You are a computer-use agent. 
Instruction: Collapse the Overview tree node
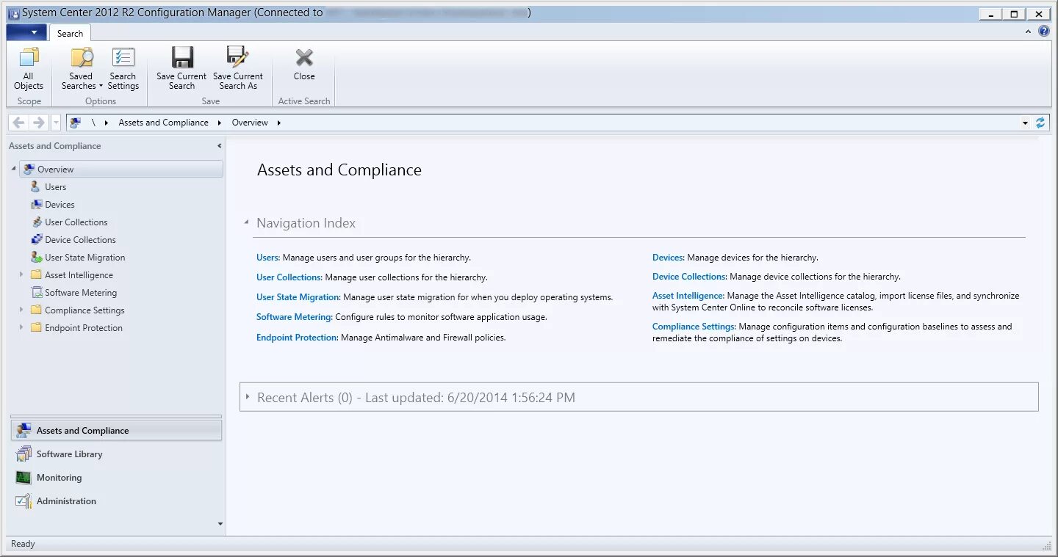(x=13, y=169)
